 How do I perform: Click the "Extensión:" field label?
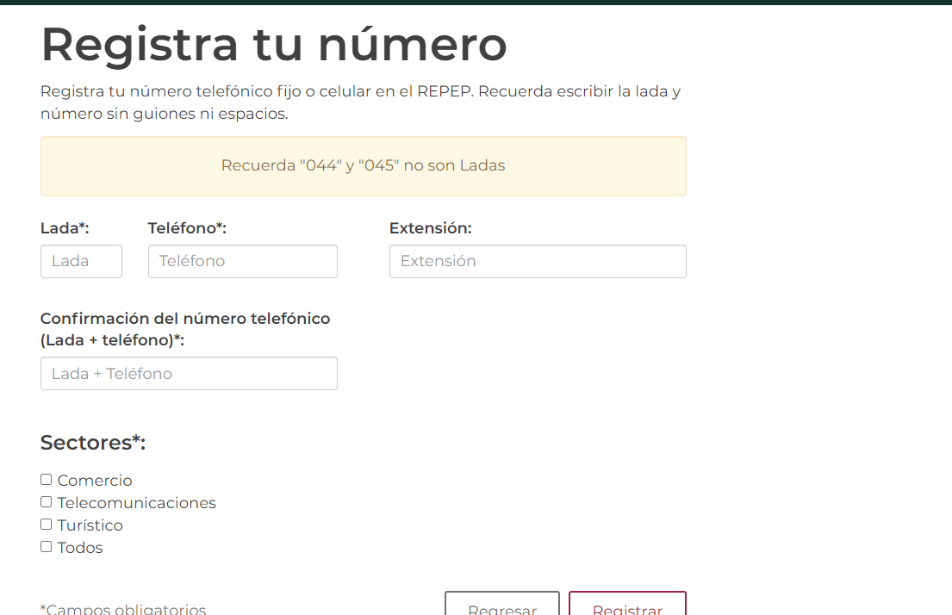pos(430,228)
